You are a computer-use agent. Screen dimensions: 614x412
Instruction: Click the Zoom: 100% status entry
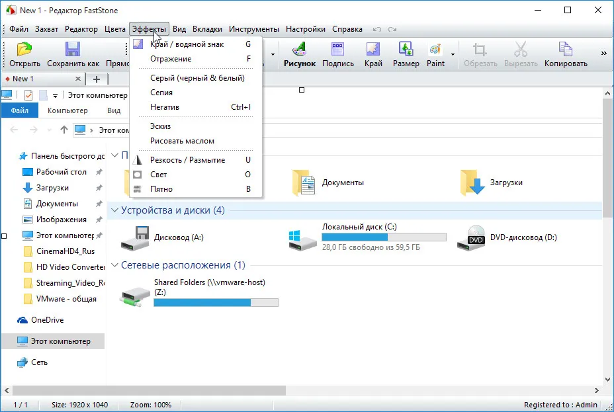151,405
